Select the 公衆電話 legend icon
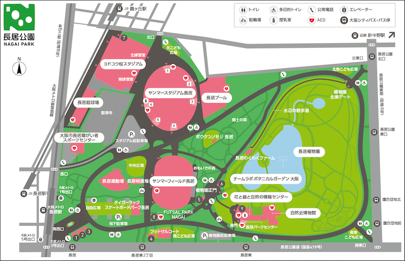 (311, 10)
